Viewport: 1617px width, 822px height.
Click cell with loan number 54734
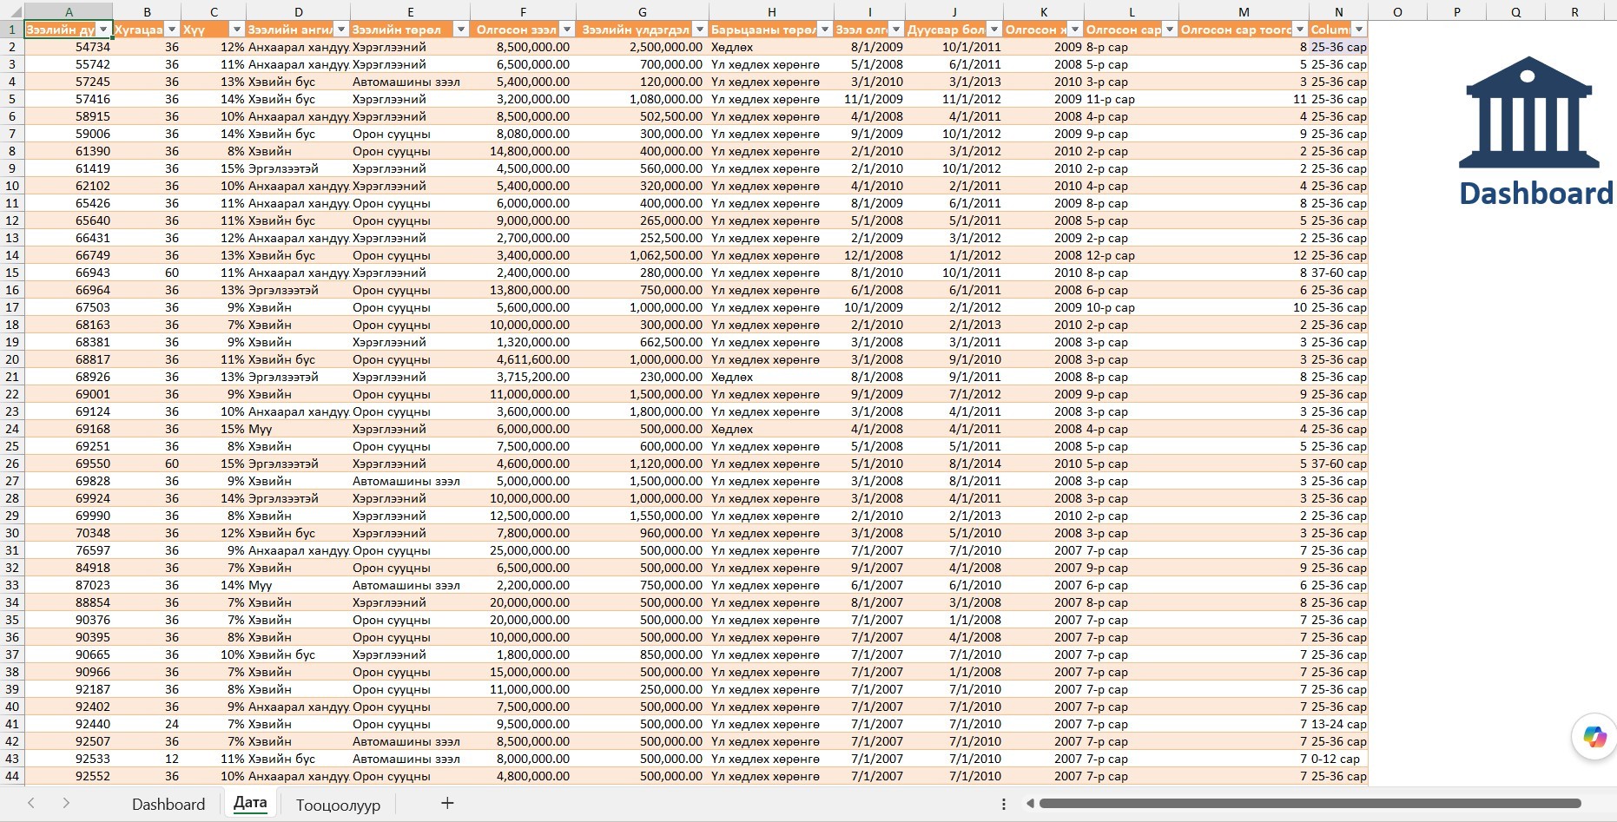click(69, 47)
